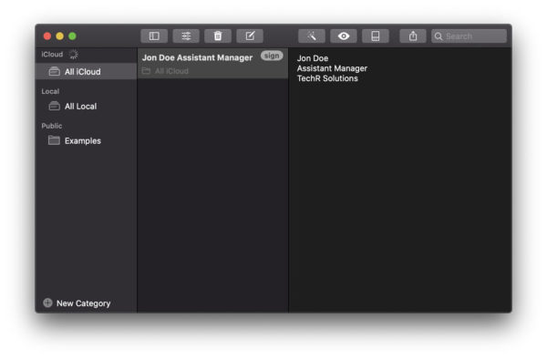Click plus icon beside New Category

pos(47,303)
